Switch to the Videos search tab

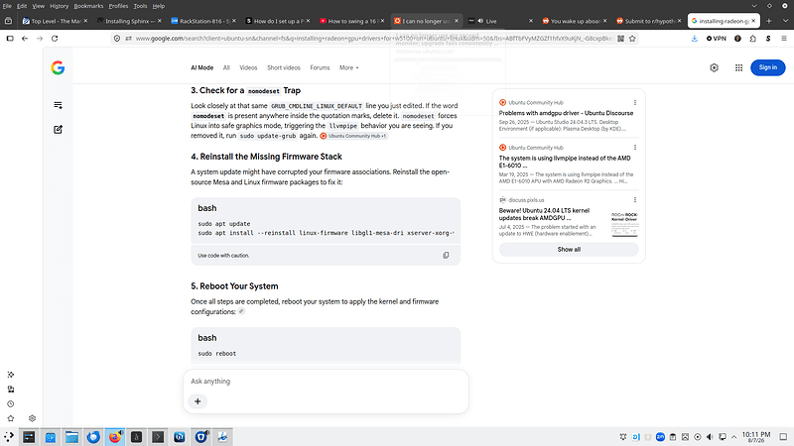(248, 67)
